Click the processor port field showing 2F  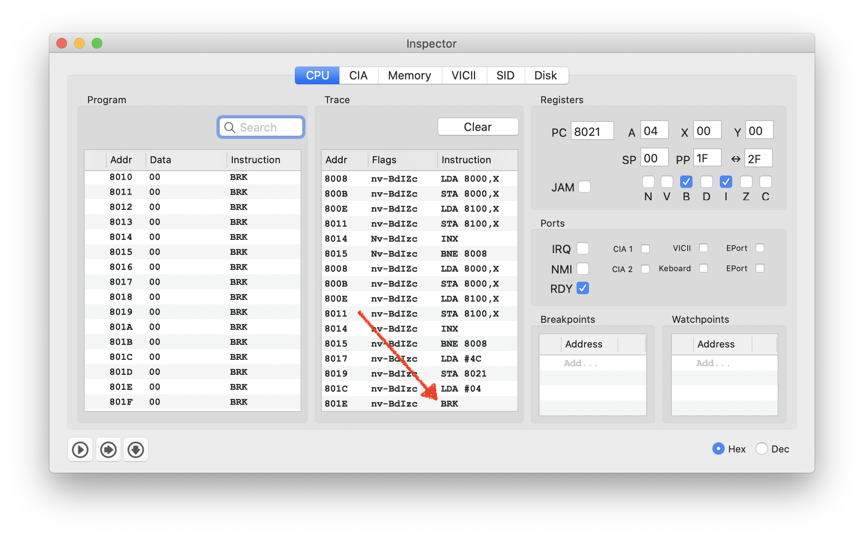[759, 158]
